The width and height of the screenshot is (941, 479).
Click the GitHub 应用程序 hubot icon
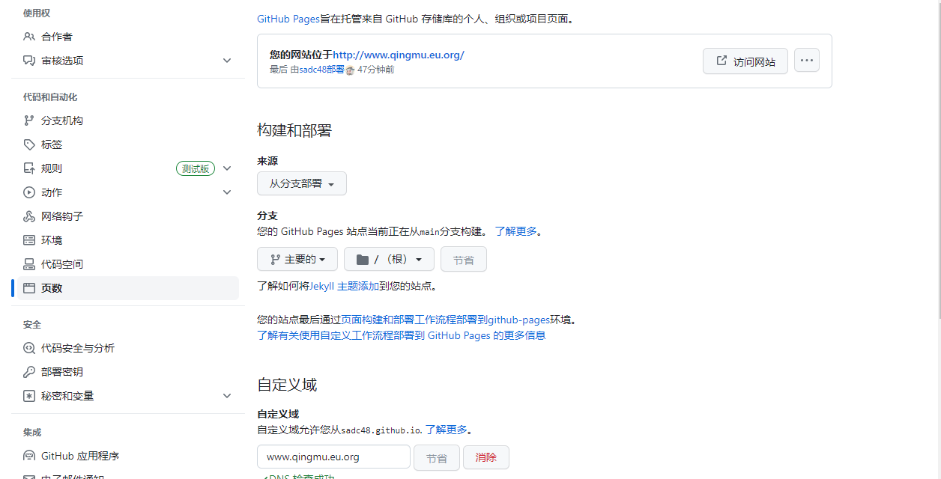[29, 456]
